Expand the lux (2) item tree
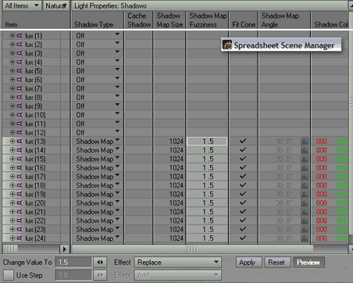This screenshot has width=353, height=283. [x=12, y=45]
